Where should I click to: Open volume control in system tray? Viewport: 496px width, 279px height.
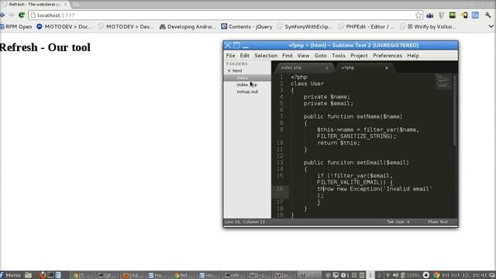395,275
